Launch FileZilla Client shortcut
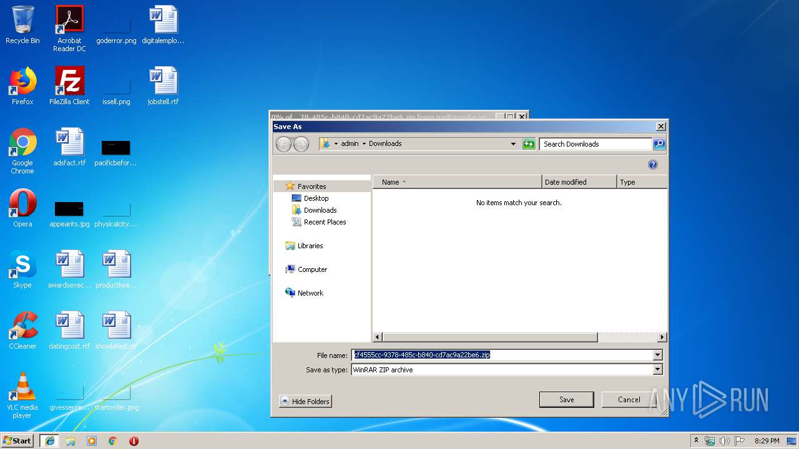799x449 pixels. pyautogui.click(x=69, y=86)
